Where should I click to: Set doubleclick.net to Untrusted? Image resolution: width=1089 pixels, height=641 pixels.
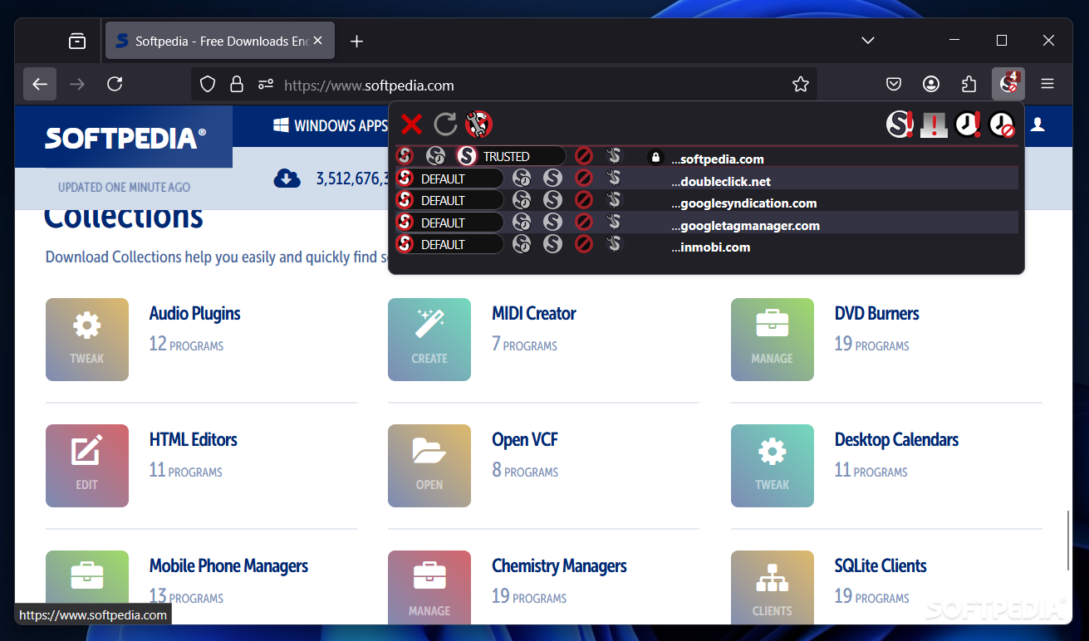pos(584,179)
